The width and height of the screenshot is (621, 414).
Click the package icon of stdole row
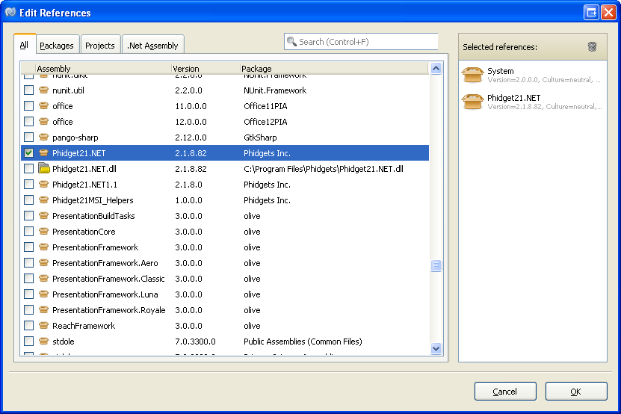point(44,341)
